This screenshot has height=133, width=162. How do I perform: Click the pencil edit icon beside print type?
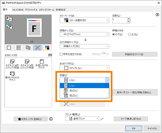(102, 119)
